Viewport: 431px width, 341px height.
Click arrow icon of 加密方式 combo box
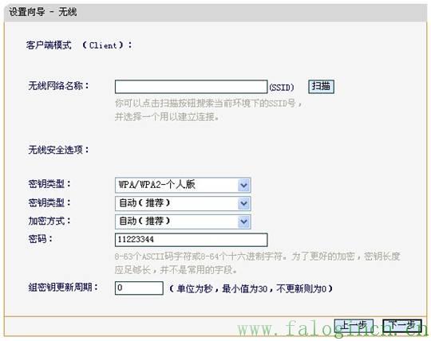(243, 221)
